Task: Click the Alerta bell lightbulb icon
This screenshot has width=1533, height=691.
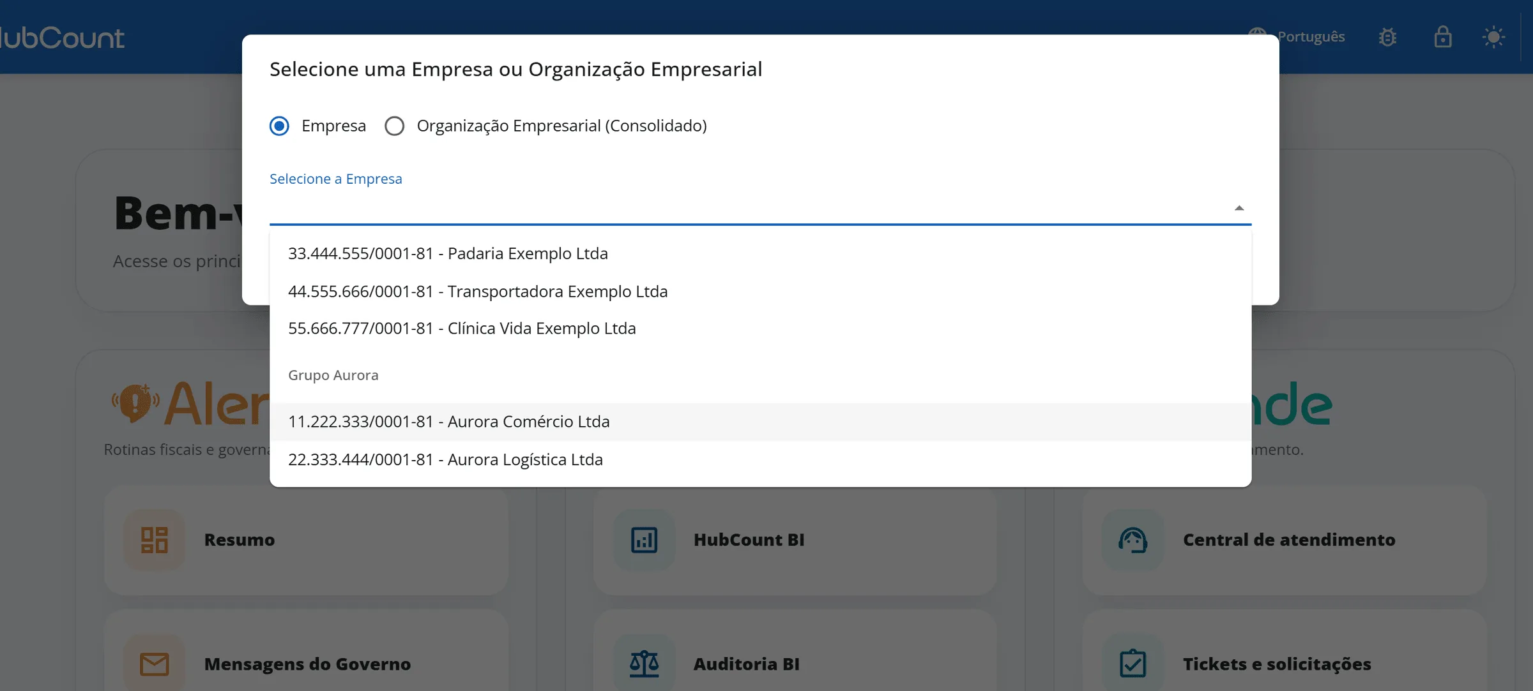Action: coord(135,403)
